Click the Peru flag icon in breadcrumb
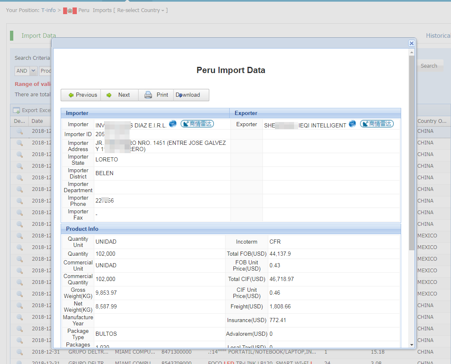451x364 pixels. point(70,10)
